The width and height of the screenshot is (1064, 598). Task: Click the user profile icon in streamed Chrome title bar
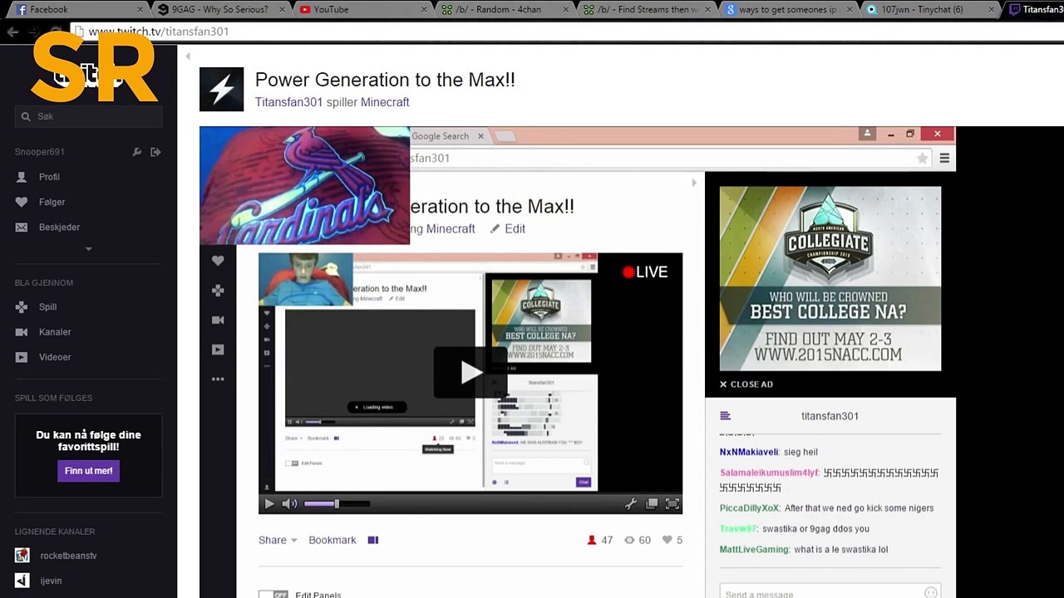pos(867,134)
